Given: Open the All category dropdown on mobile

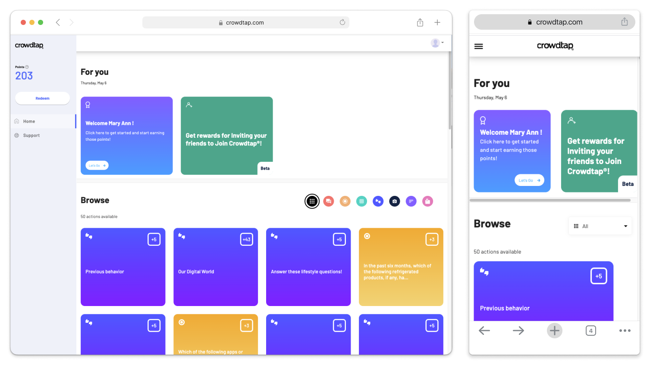Looking at the screenshot, I should pos(600,226).
